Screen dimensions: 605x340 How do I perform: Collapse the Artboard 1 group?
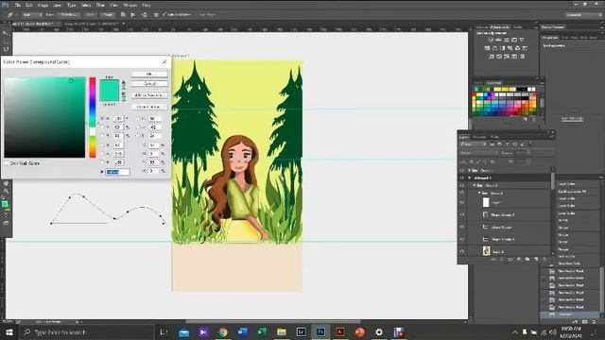[x=470, y=178]
